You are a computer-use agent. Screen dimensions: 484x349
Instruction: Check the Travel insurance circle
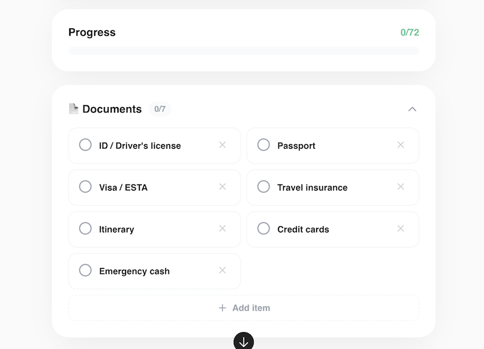point(264,186)
